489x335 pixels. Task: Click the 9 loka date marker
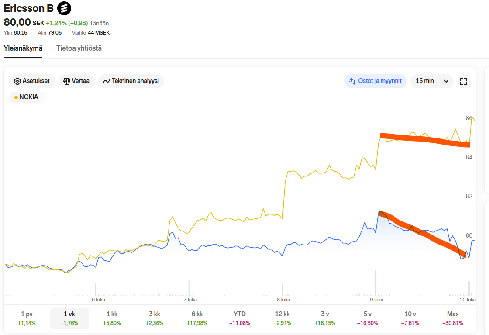(x=376, y=300)
